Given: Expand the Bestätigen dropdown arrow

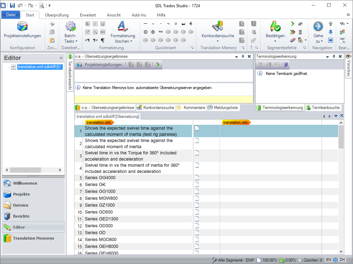Looking at the screenshot, I should click(275, 41).
